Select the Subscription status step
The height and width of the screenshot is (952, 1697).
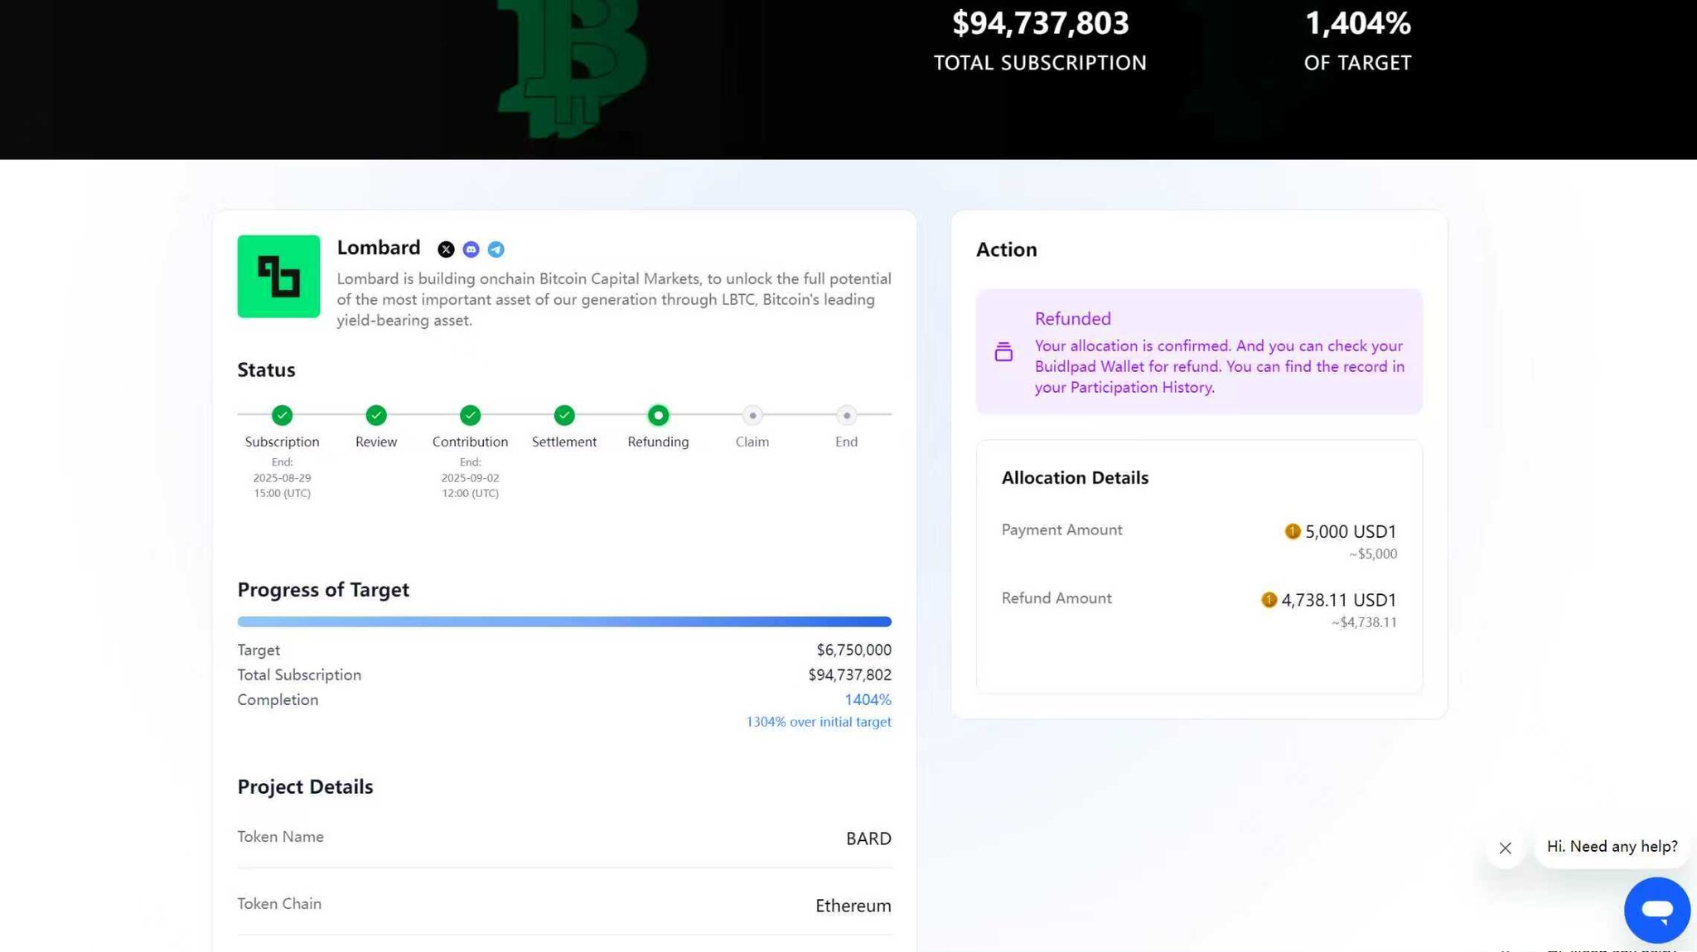tap(282, 415)
